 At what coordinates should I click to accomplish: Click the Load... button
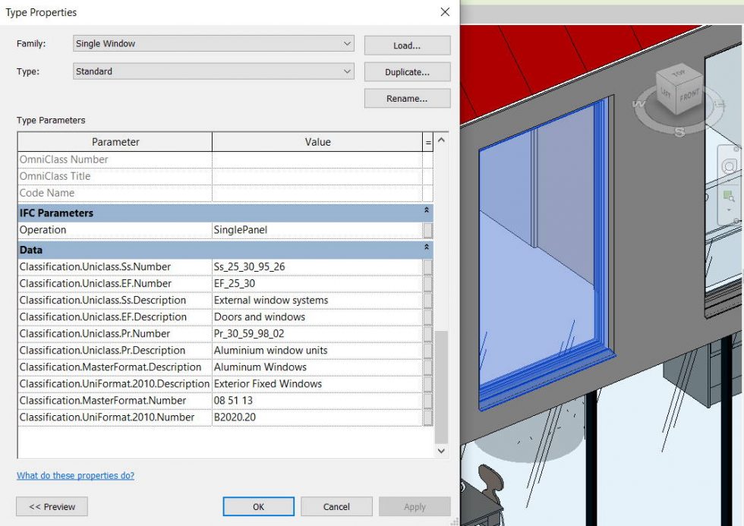point(407,46)
